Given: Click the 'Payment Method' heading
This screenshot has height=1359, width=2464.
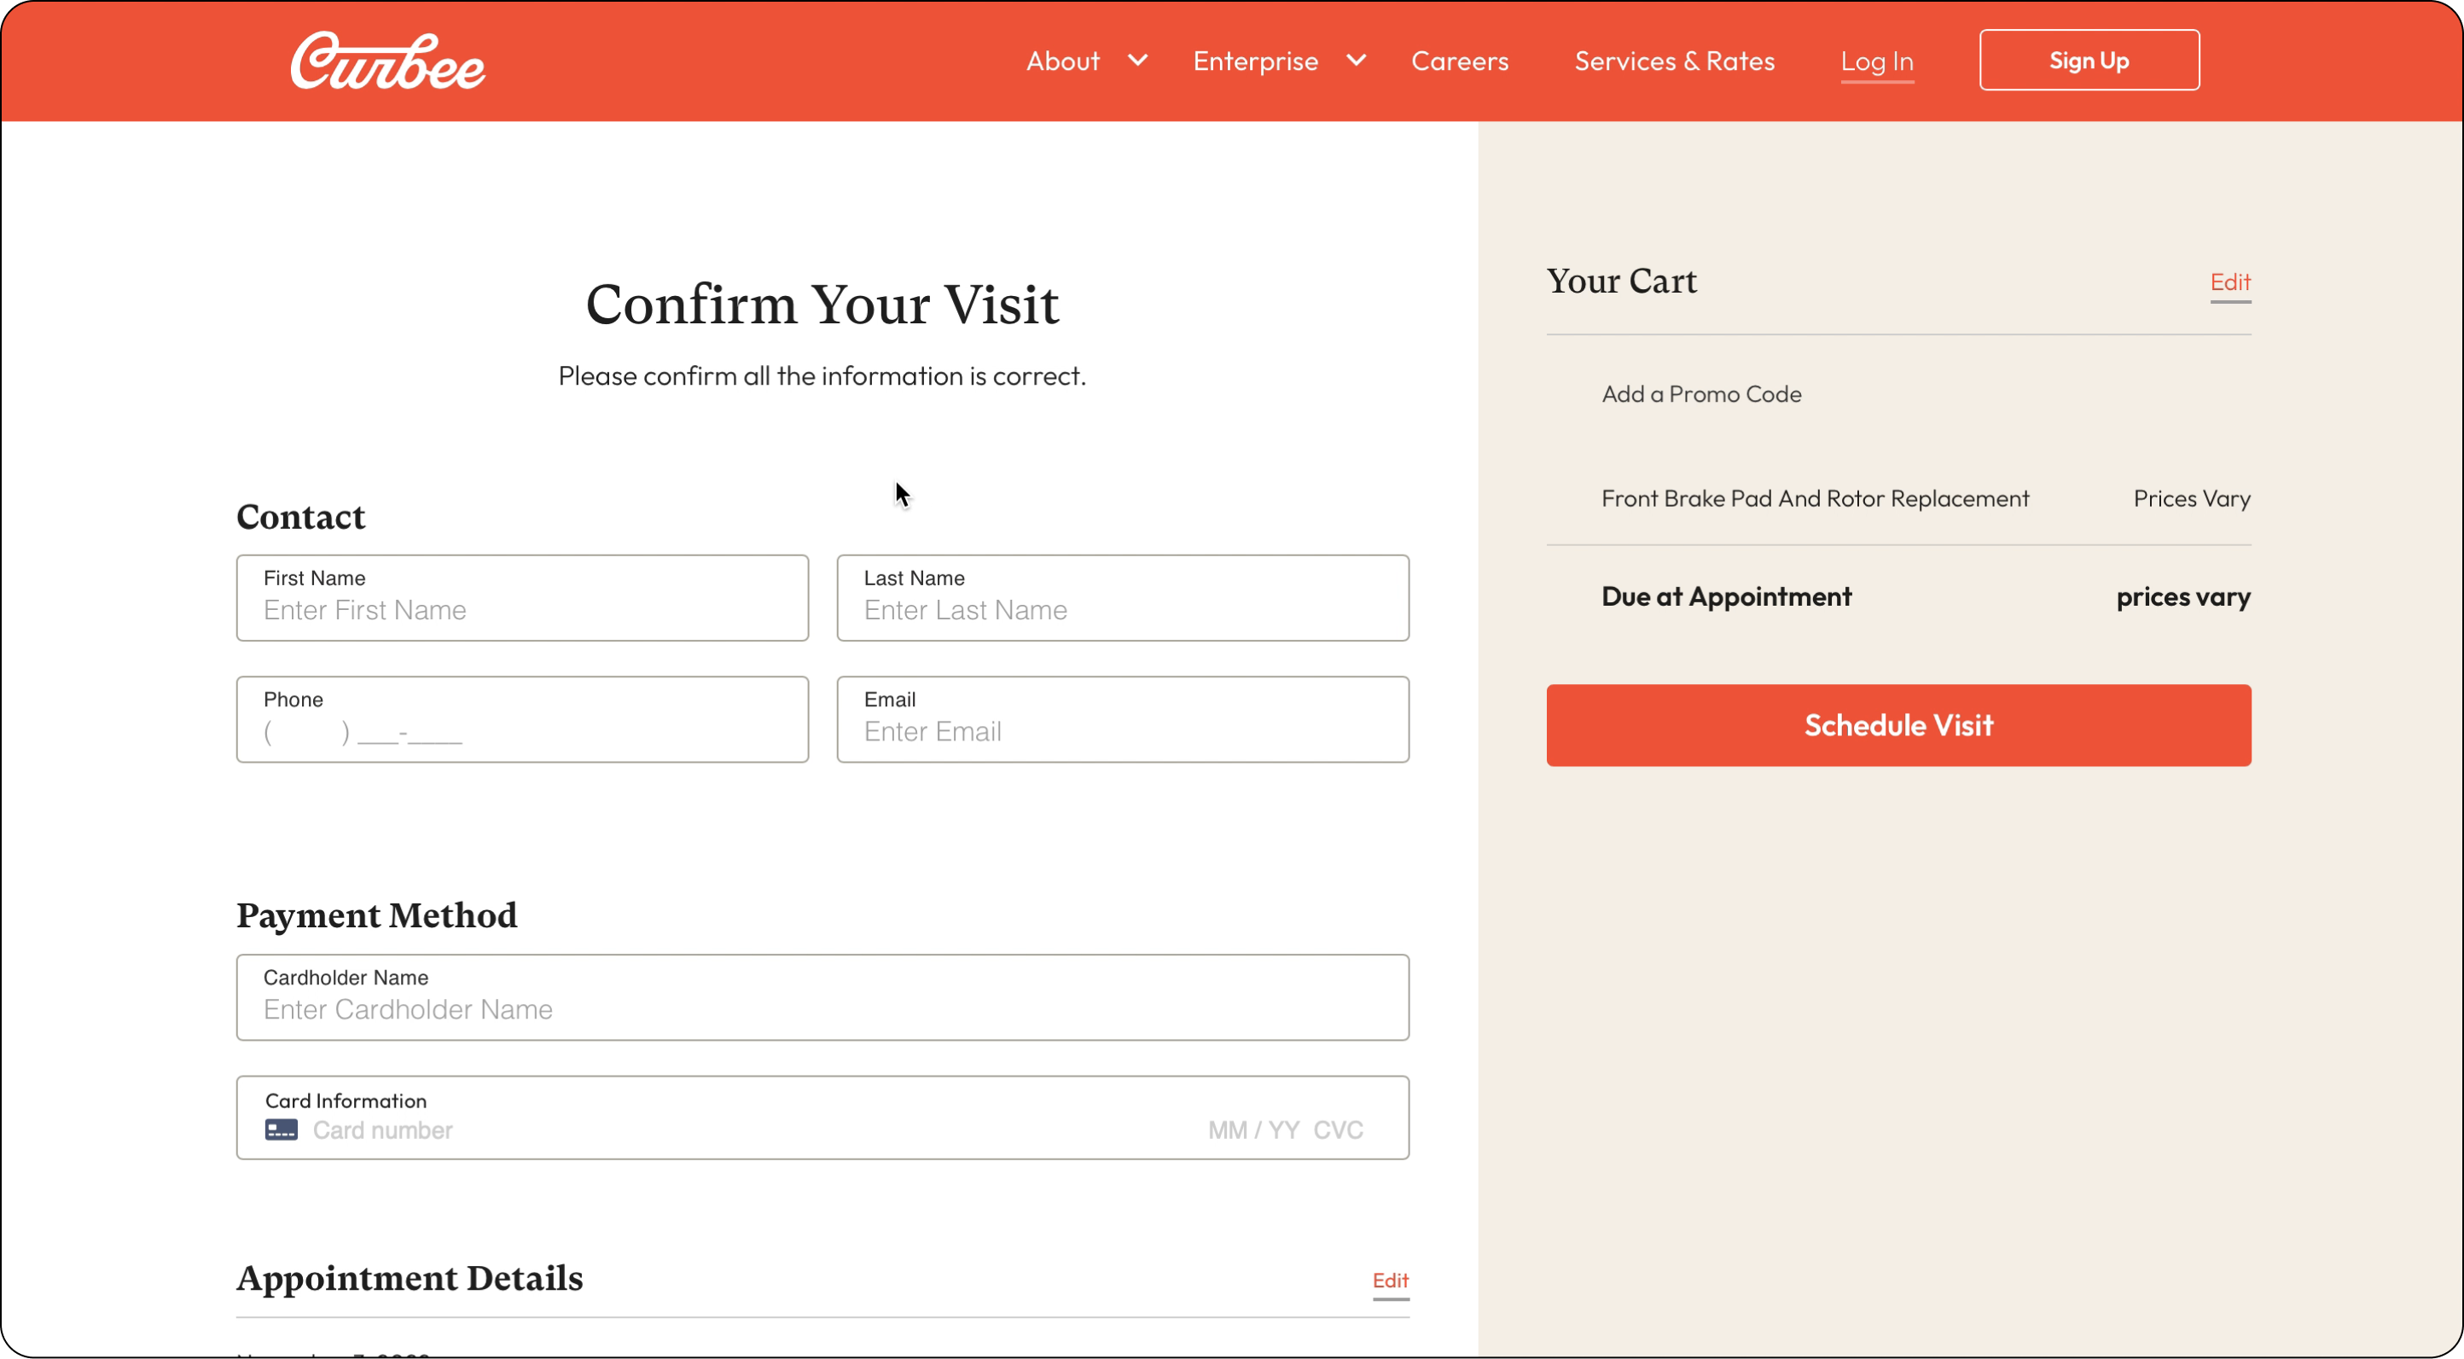Looking at the screenshot, I should (x=377, y=915).
